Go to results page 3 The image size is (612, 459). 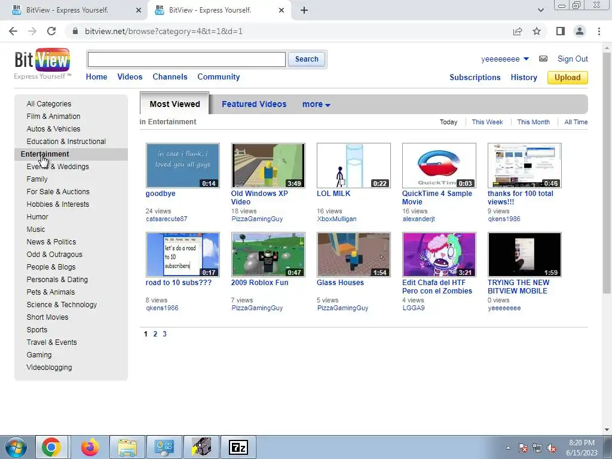point(164,333)
